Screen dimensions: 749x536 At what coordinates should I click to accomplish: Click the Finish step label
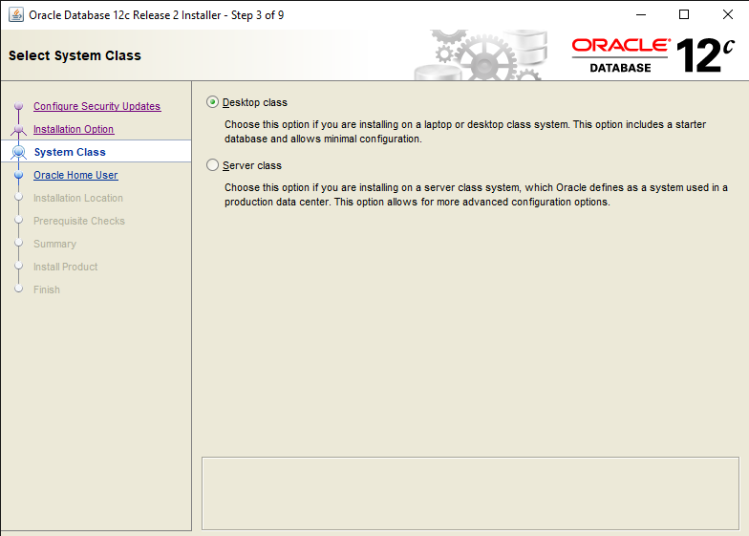pyautogui.click(x=47, y=289)
